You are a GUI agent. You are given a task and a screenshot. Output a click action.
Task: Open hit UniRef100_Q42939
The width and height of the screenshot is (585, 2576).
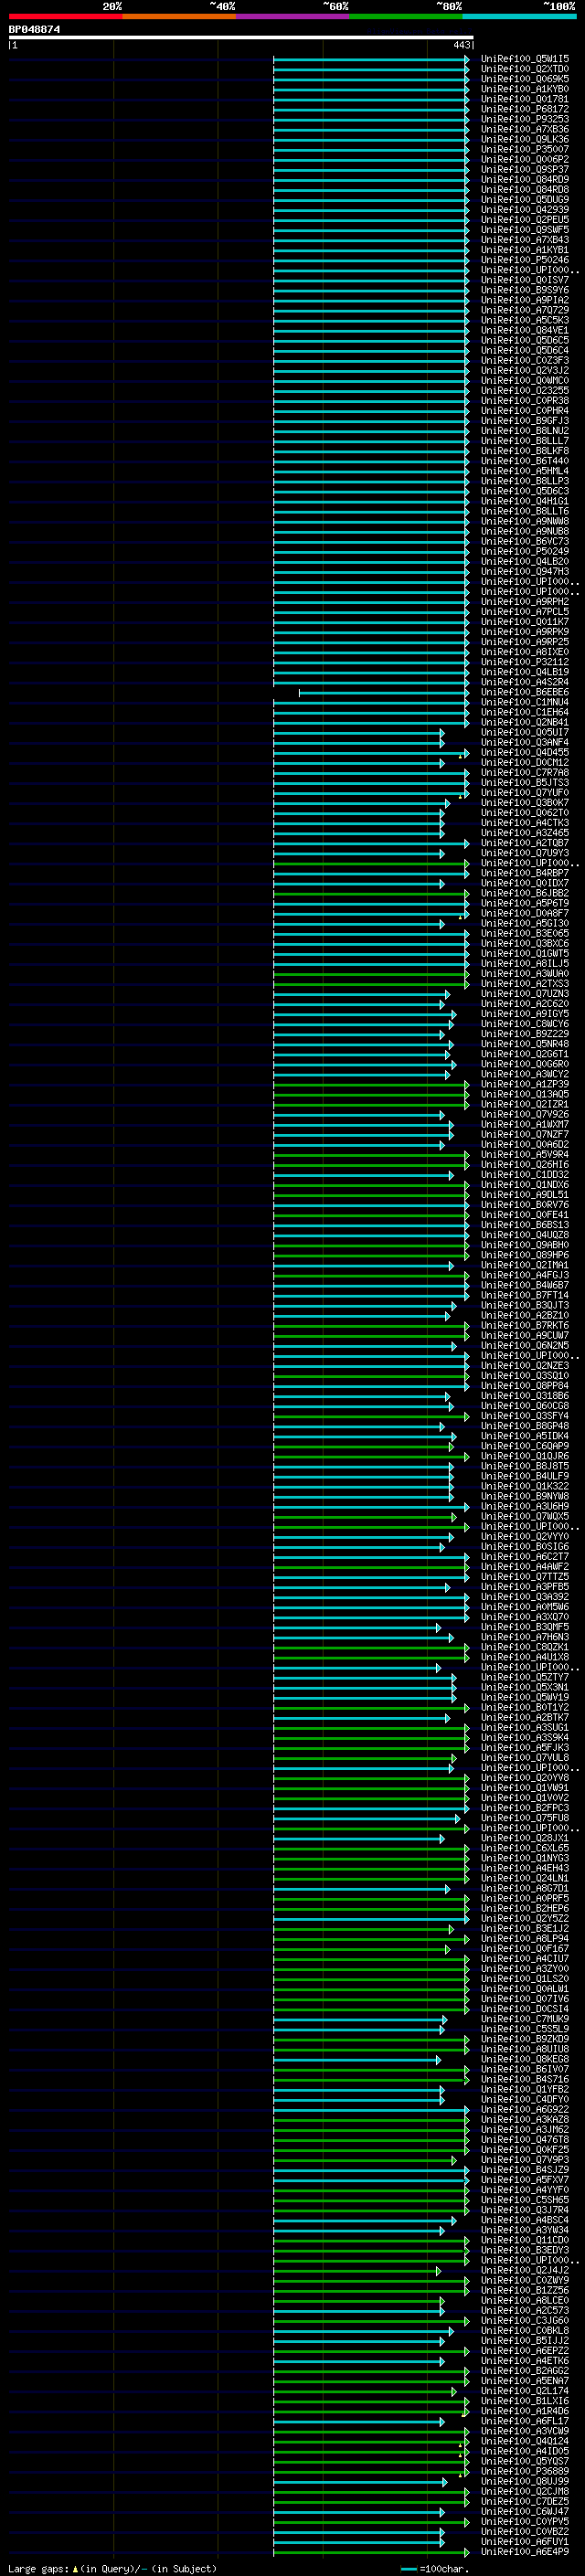tap(525, 210)
